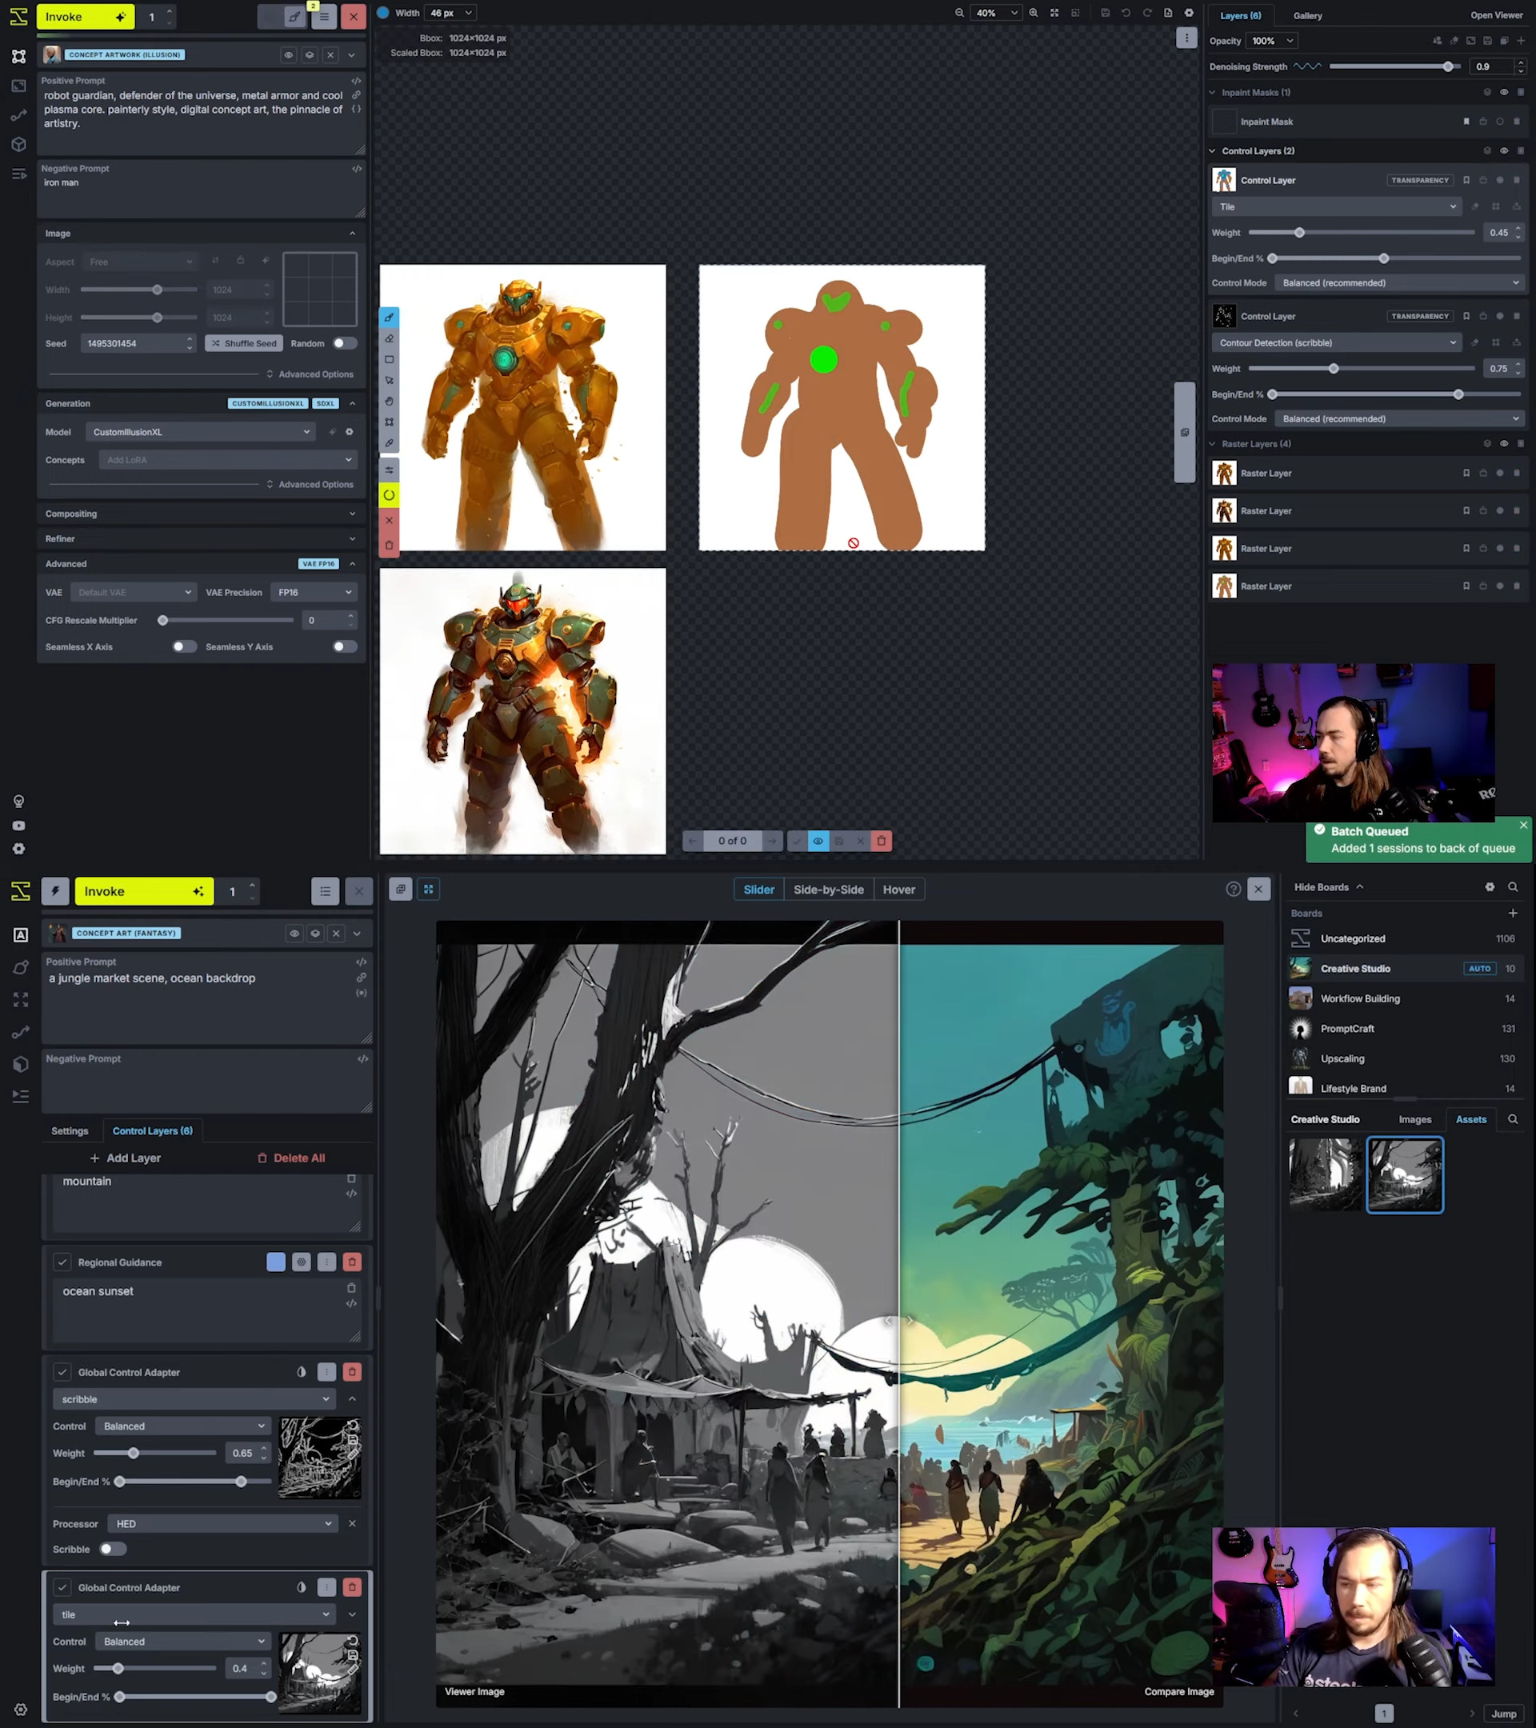Click the undo icon in top canvas bar
Screen dimensions: 1536x1728
1126,13
